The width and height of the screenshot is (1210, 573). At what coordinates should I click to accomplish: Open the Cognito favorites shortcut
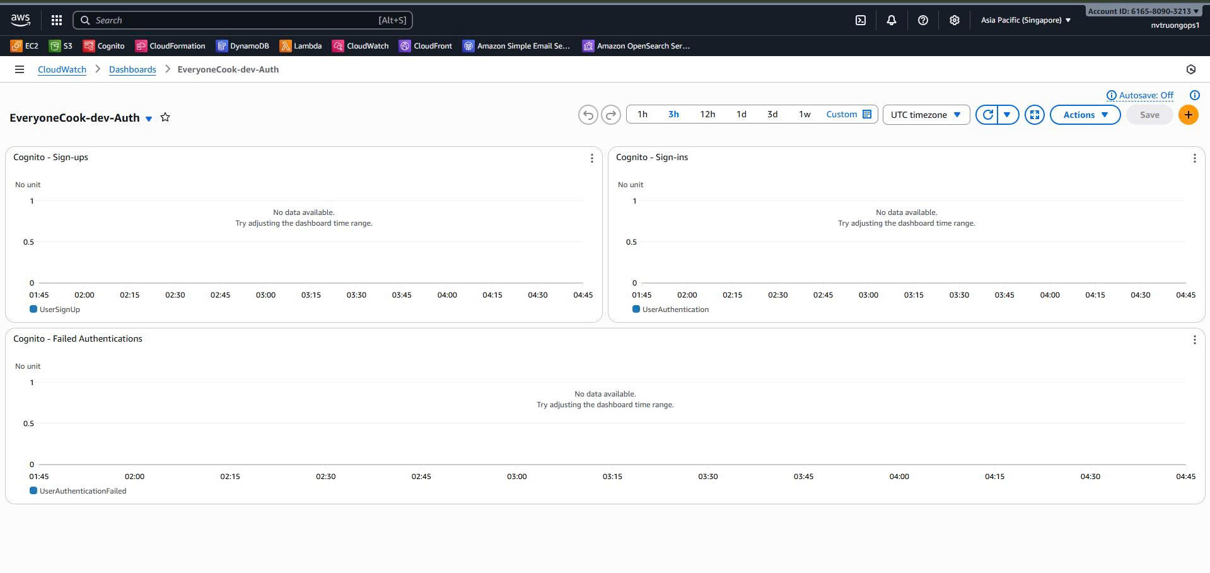click(x=104, y=46)
